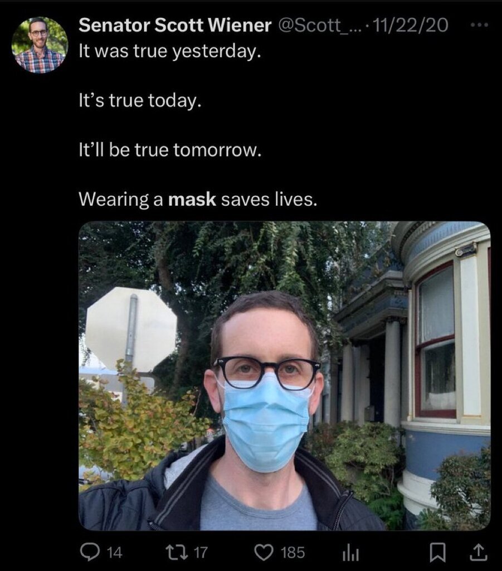
Task: Open the circular profile avatar
Action: coord(40,45)
